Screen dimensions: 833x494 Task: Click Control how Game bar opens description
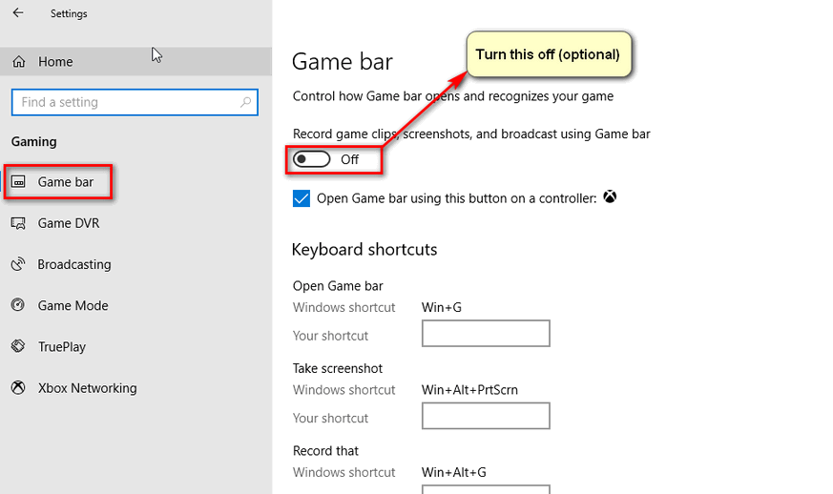(453, 96)
